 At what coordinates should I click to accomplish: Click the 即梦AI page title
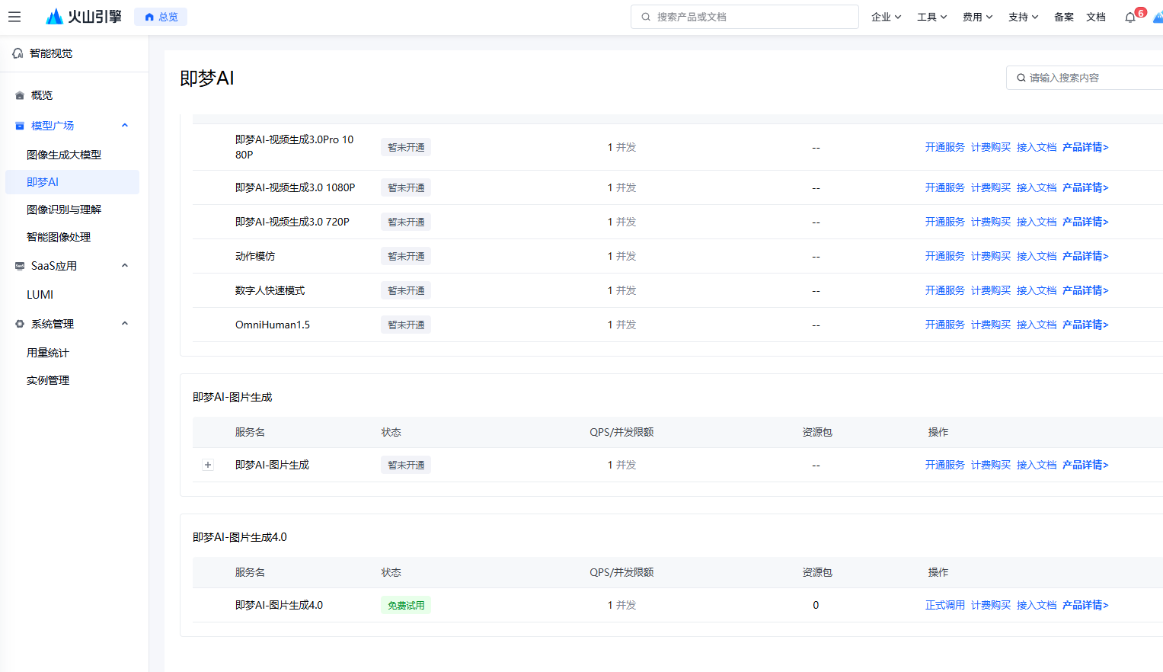point(207,78)
